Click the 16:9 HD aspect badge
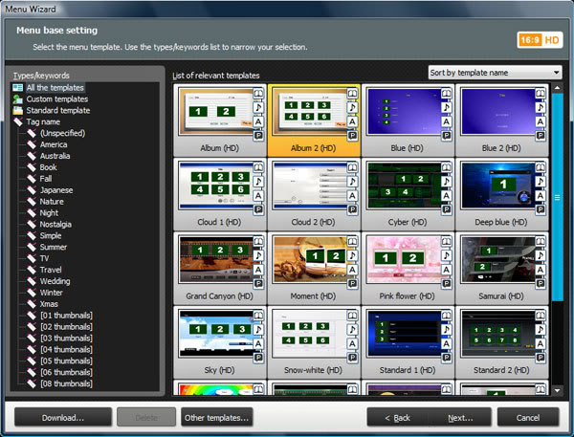Image resolution: width=574 pixels, height=437 pixels. (540, 40)
